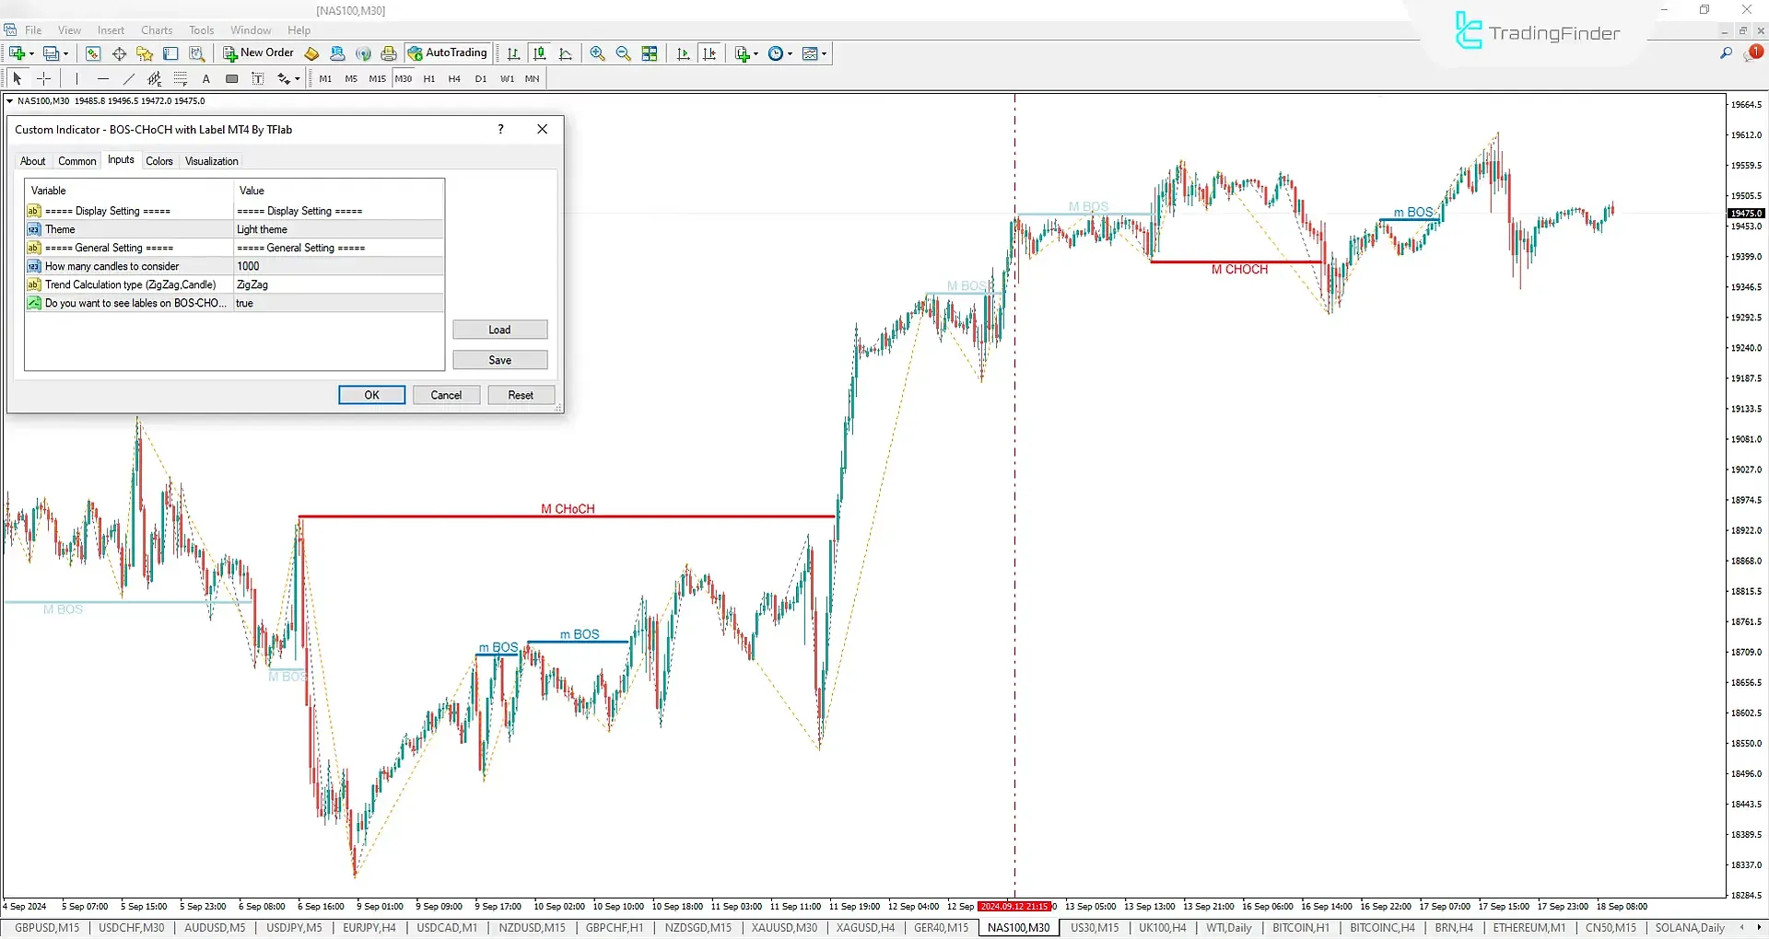
Task: Reset the indicator settings
Action: [521, 394]
